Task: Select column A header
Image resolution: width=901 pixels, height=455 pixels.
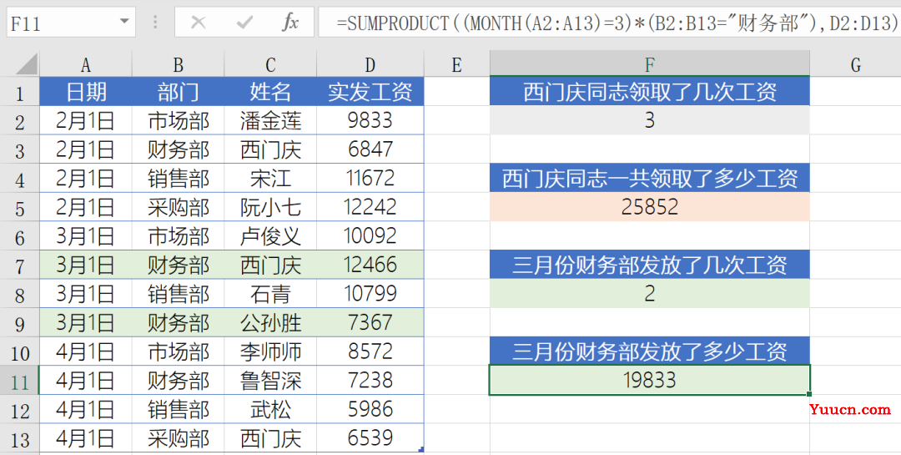Action: (86, 63)
